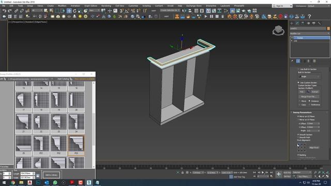Open the File menu
Viewport: 331px width, 186px height.
pyautogui.click(x=4, y=6)
